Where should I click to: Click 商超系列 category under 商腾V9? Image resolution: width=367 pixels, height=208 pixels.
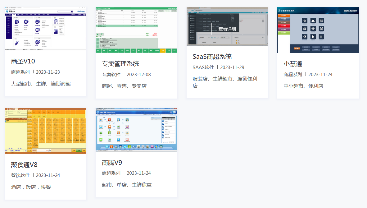(111, 173)
